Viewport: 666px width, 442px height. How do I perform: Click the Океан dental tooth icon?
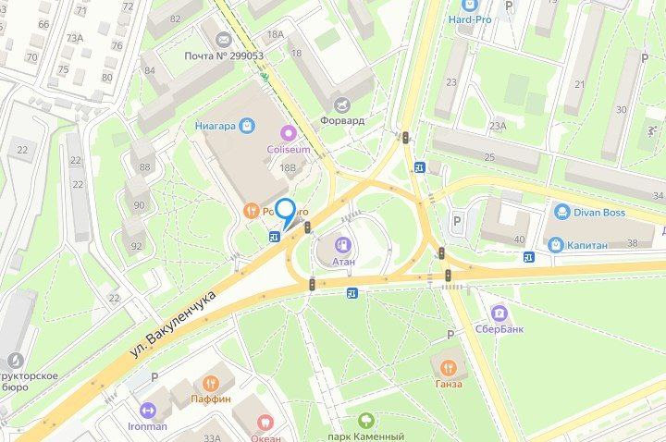tap(265, 423)
